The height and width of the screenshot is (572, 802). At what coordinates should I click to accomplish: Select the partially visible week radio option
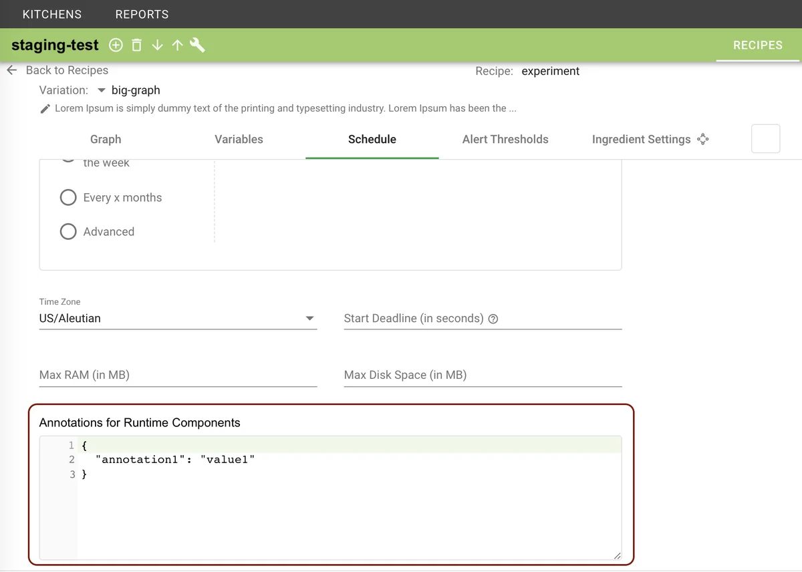coord(68,160)
